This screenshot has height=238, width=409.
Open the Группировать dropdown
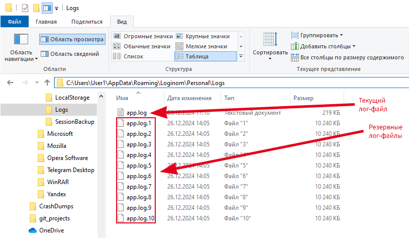(317, 35)
